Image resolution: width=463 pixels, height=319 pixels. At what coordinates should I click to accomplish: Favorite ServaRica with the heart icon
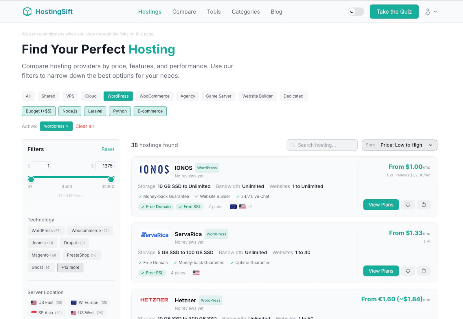pyautogui.click(x=408, y=271)
